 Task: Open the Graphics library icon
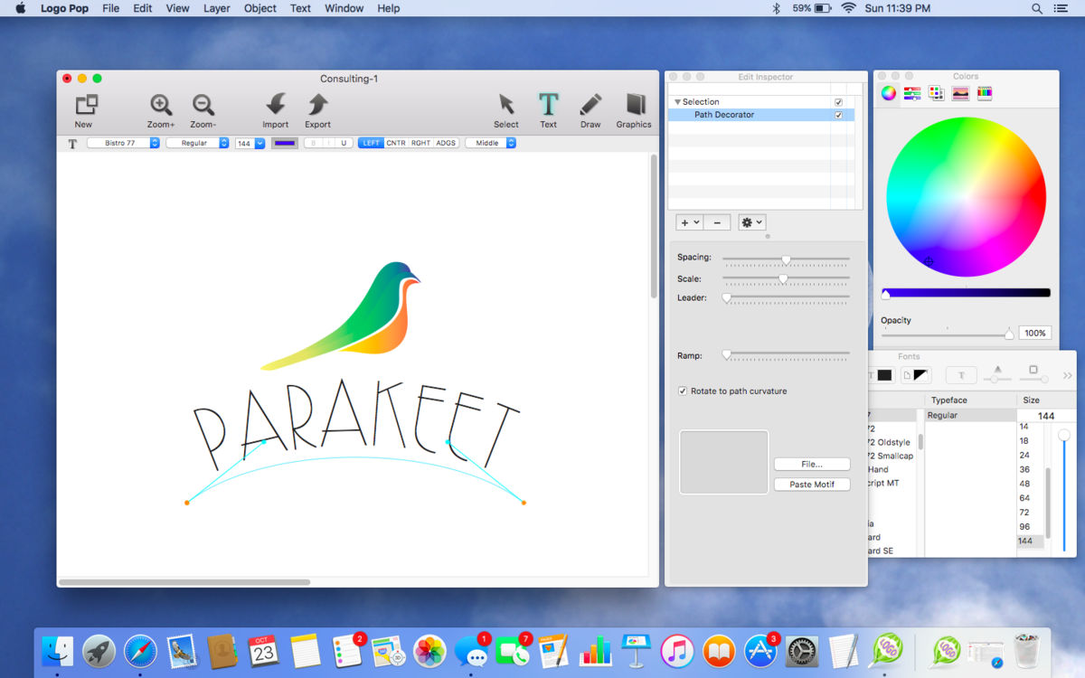tap(634, 105)
